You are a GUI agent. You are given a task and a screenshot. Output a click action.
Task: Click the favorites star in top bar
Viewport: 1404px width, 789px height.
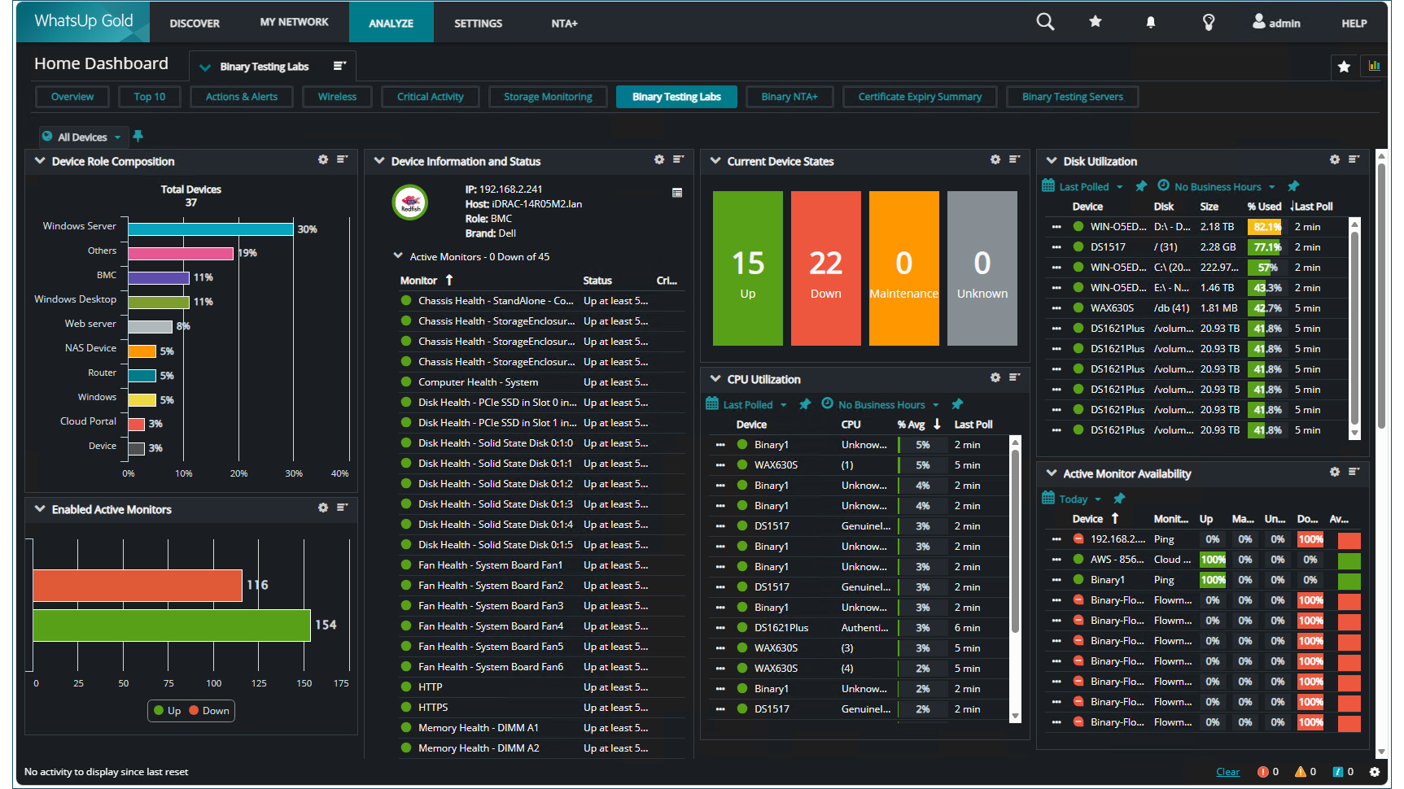click(1096, 22)
